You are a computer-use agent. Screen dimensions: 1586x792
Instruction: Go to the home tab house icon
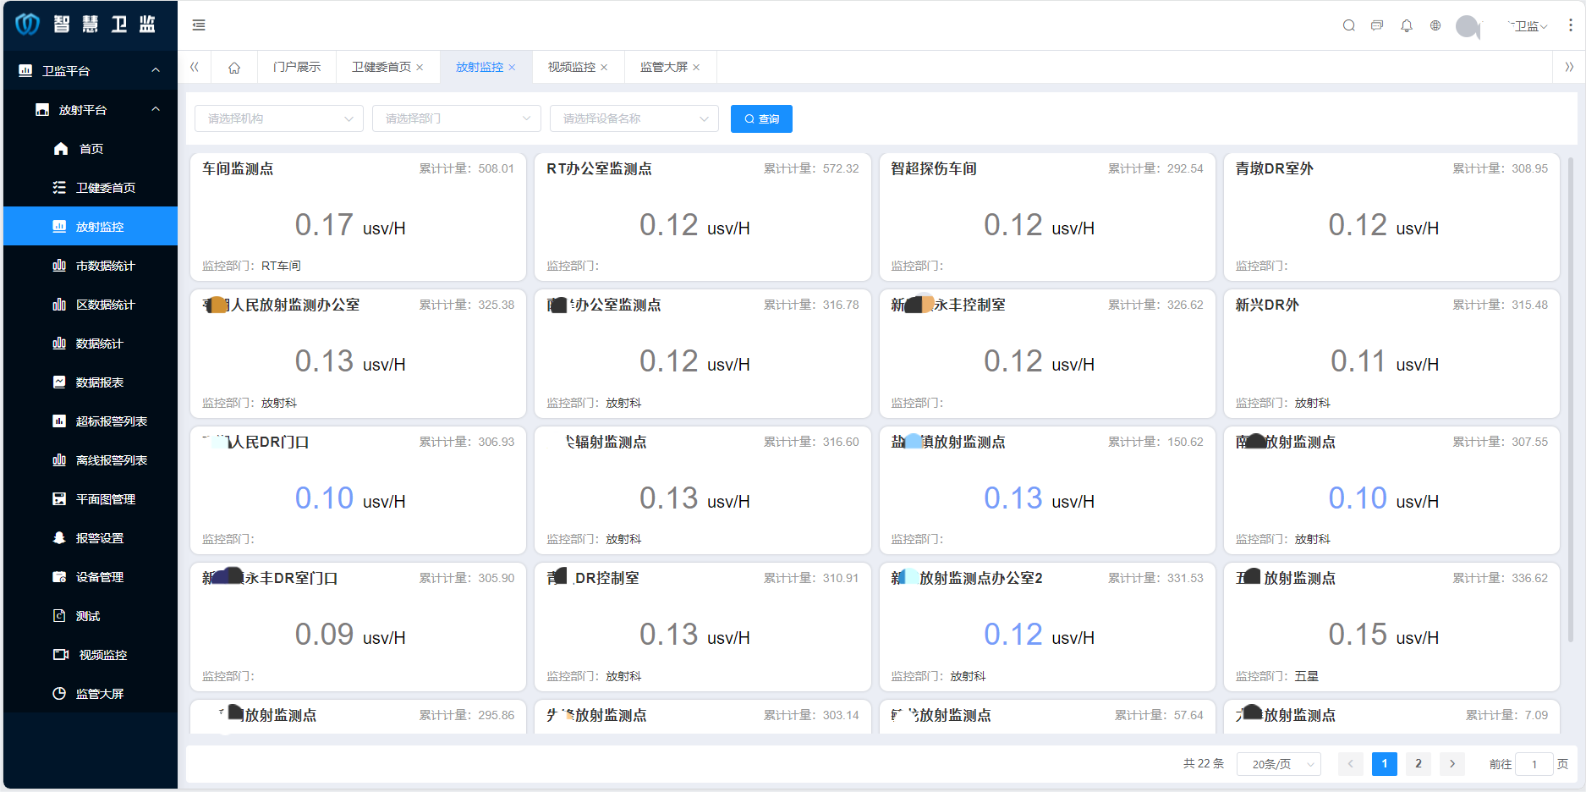click(x=234, y=68)
